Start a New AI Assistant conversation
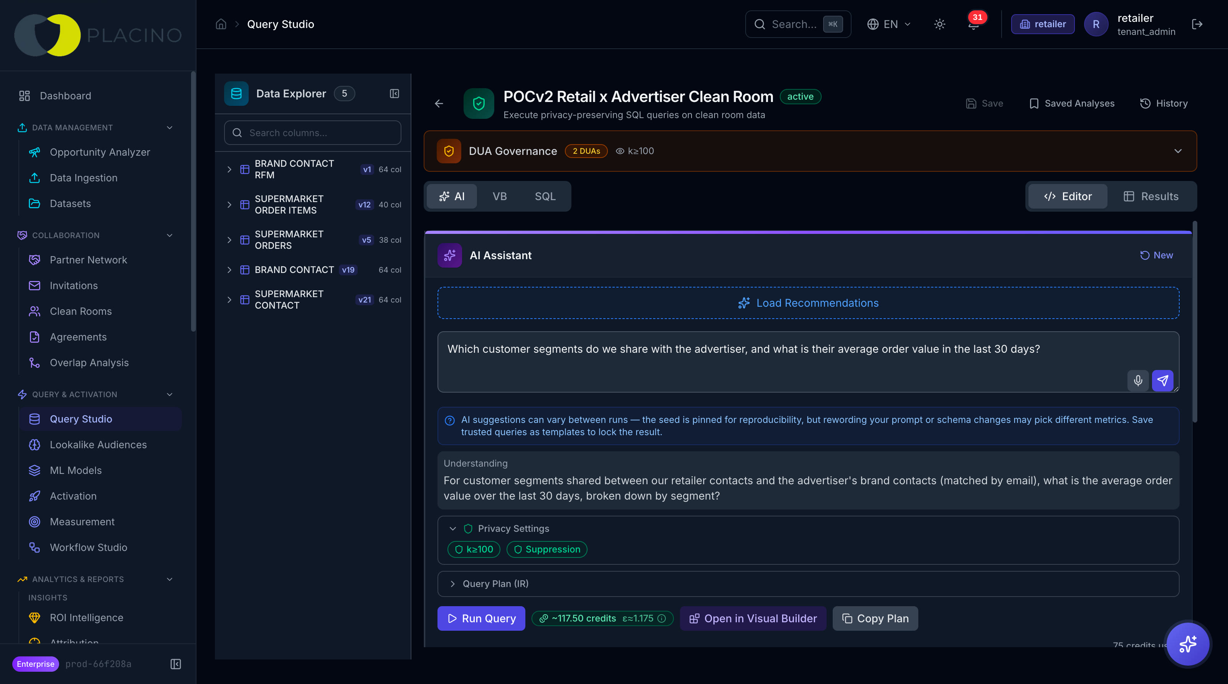The height and width of the screenshot is (684, 1228). point(1156,255)
